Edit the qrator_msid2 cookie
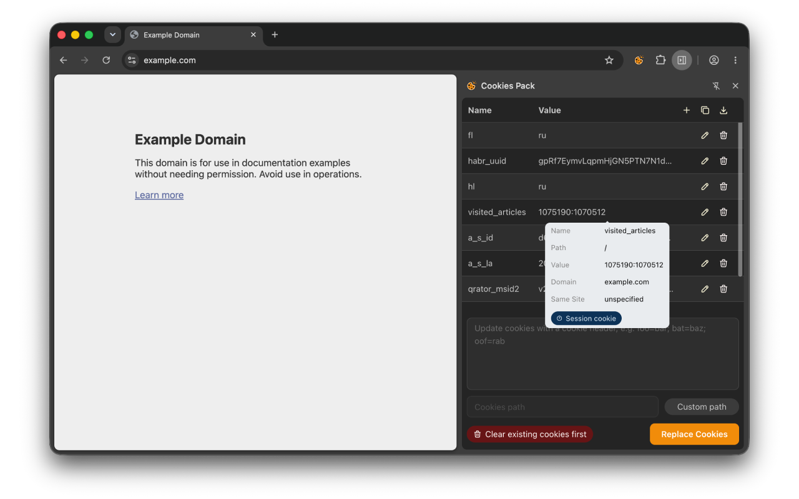The width and height of the screenshot is (799, 499). 705,289
